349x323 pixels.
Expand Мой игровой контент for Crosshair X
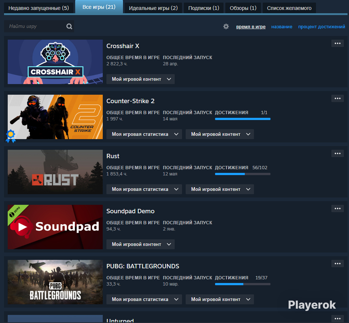pos(141,79)
